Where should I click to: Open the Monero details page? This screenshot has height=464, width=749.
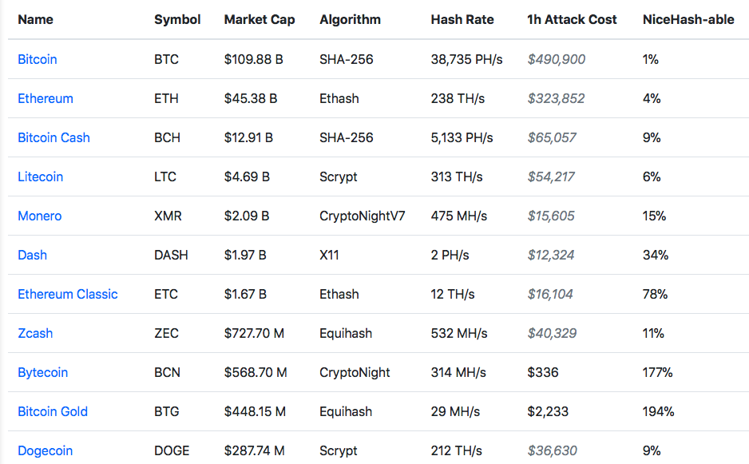coord(40,216)
